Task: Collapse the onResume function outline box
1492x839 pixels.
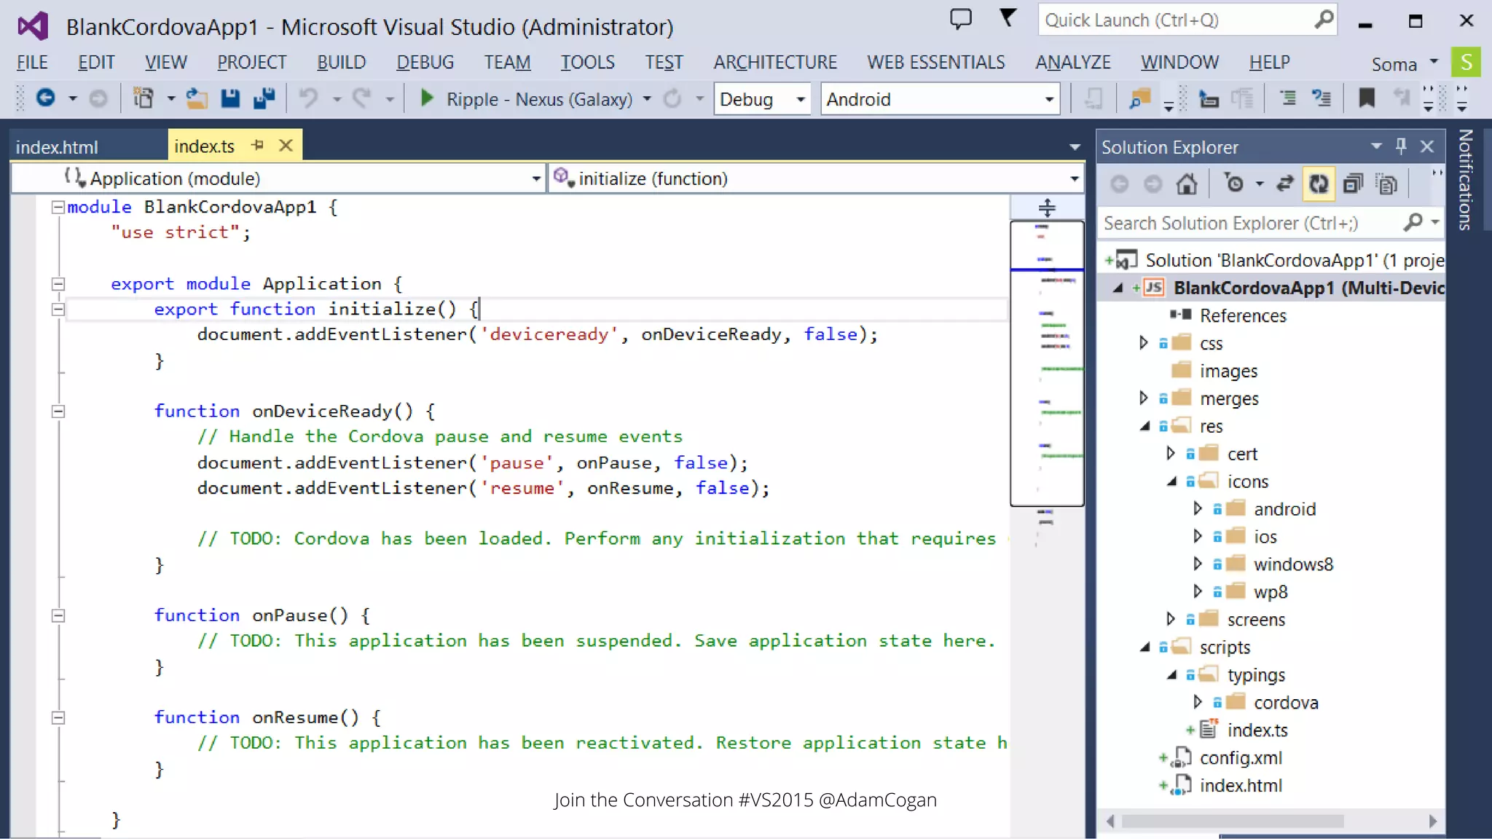Action: pyautogui.click(x=58, y=717)
